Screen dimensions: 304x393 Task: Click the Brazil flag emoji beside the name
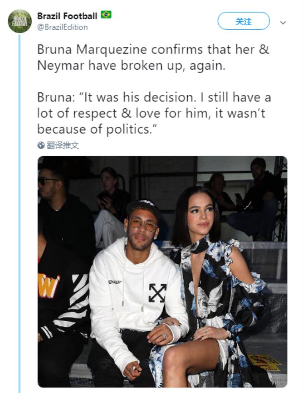(x=106, y=15)
